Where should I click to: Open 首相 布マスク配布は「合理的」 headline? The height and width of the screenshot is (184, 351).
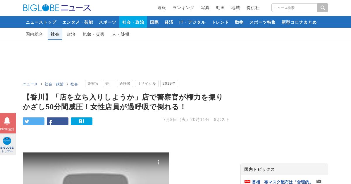[282, 182]
